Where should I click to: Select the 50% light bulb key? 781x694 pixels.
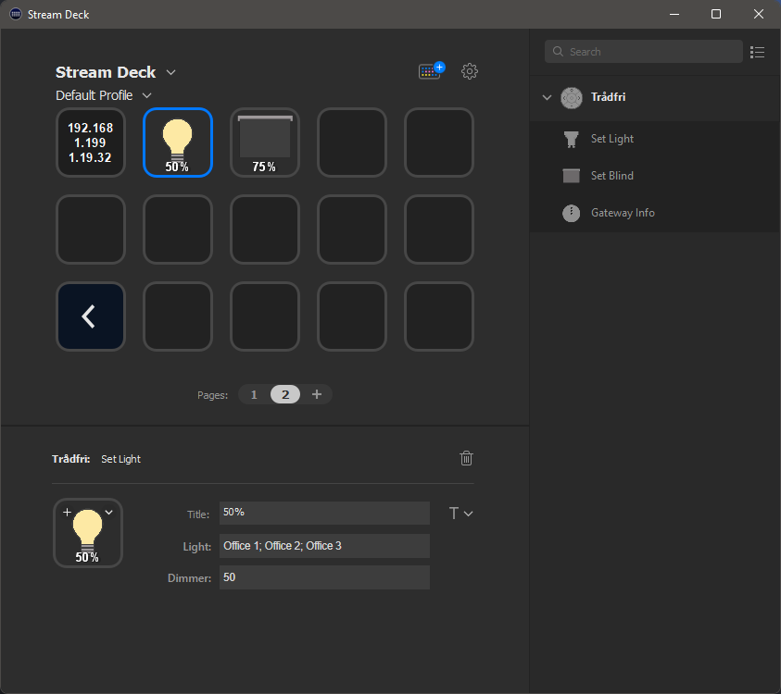(178, 143)
